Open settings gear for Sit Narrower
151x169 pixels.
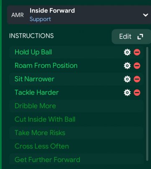pyautogui.click(x=127, y=79)
